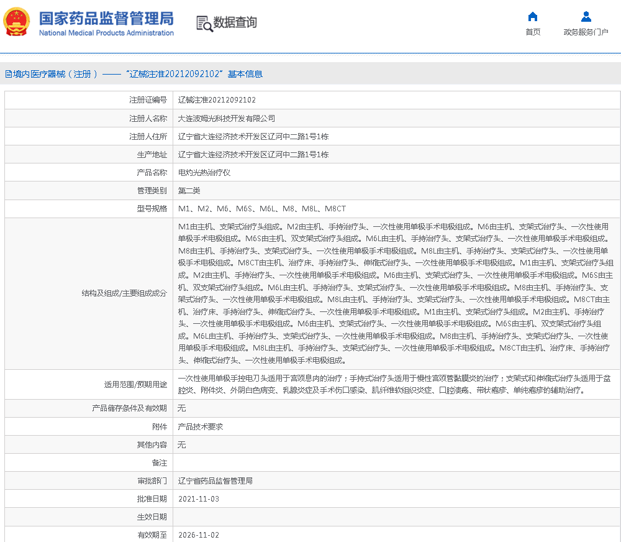Open the 产品技术要求 attachment entry
Viewport: 621px width, 542px height.
pos(200,427)
